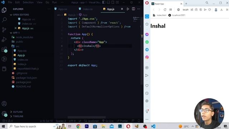This screenshot has height=129, width=229.
Task: Open the Extensions view in activity bar
Action: pyautogui.click(x=4, y=49)
